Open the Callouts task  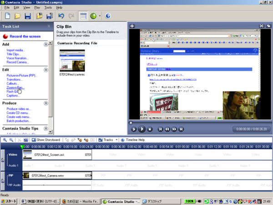(13, 83)
